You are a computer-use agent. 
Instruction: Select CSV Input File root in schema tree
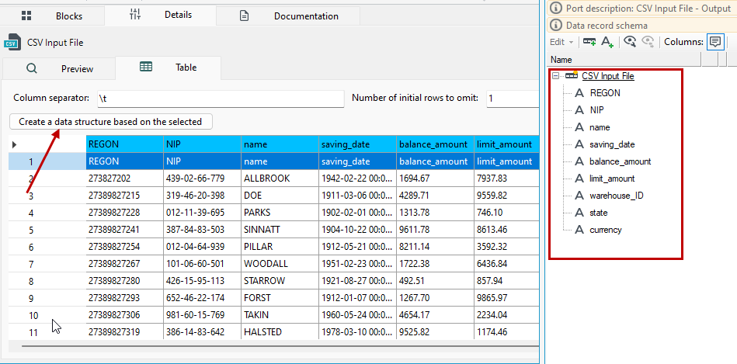(608, 75)
